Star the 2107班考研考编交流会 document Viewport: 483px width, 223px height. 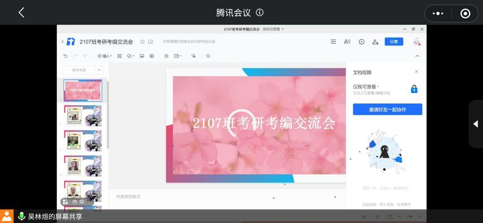(142, 42)
